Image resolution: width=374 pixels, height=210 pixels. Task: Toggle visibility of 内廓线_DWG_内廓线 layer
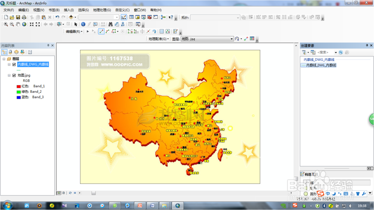click(14, 65)
